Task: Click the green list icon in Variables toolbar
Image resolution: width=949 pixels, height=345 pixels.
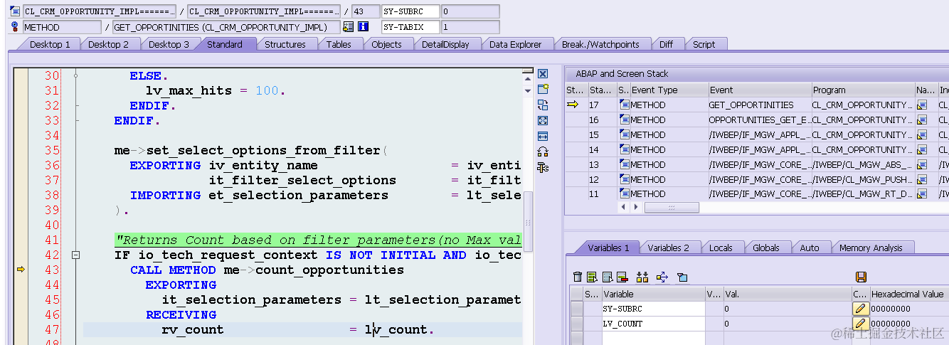Action: click(592, 277)
